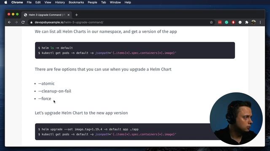Click the helm upgrade --set image.tag command
270x151 pixels.
(x=88, y=129)
